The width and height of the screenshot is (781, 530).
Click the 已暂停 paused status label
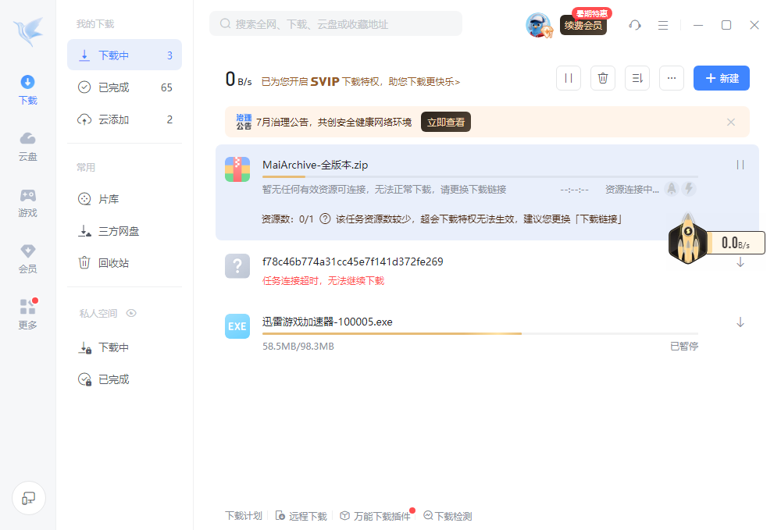(x=684, y=347)
